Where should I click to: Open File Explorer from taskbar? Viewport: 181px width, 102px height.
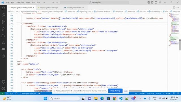tap(96, 99)
